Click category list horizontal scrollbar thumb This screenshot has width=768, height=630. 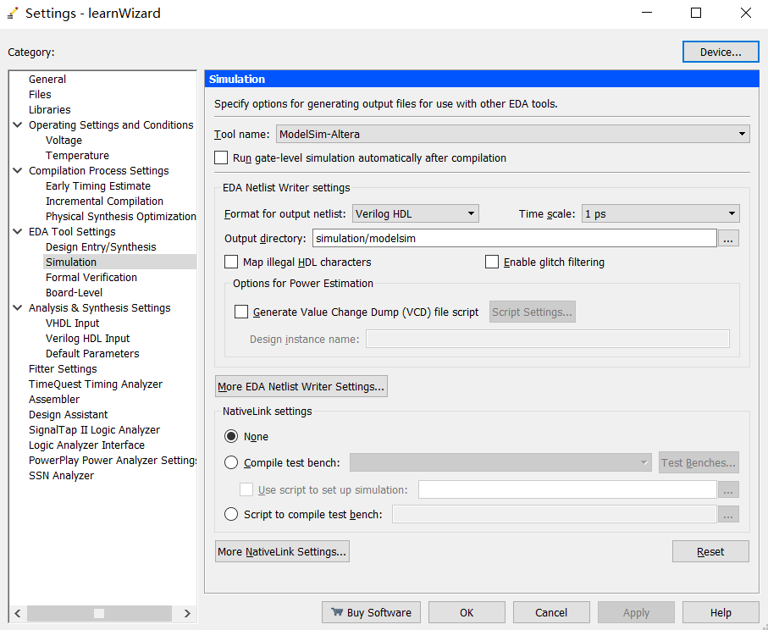(x=99, y=613)
